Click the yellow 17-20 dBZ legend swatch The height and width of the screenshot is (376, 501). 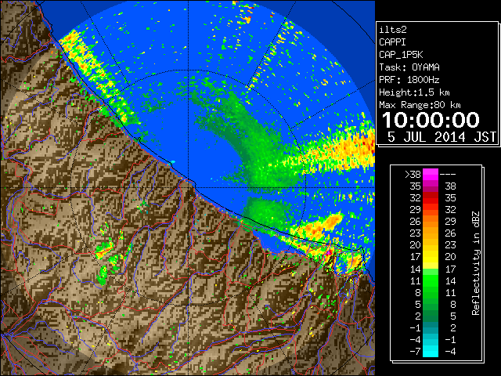[431, 257]
